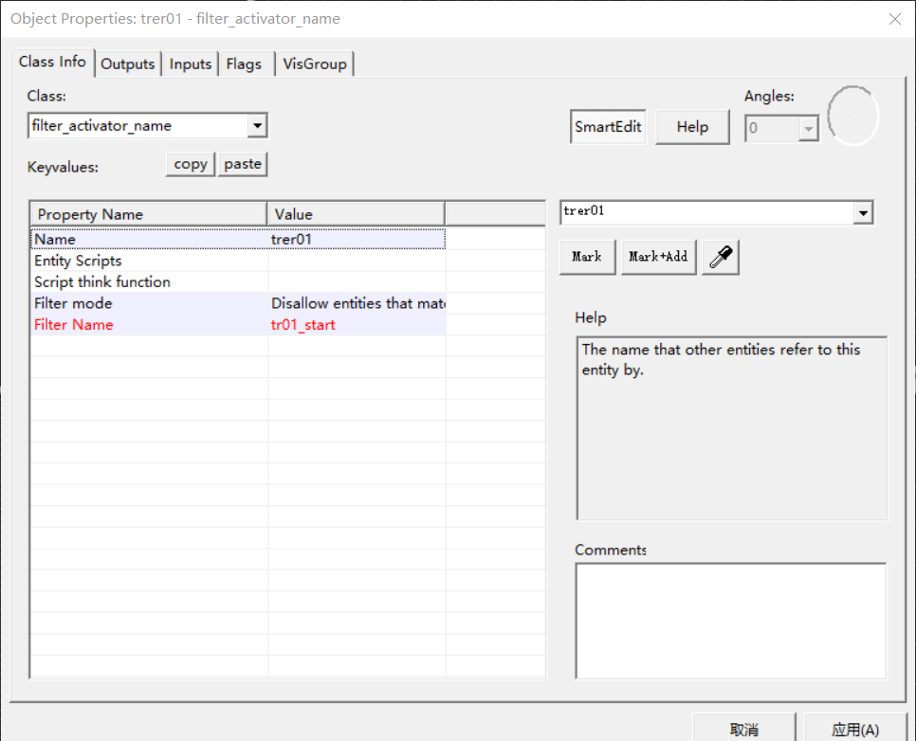
Task: Paste the keyvalues
Action: tap(243, 164)
